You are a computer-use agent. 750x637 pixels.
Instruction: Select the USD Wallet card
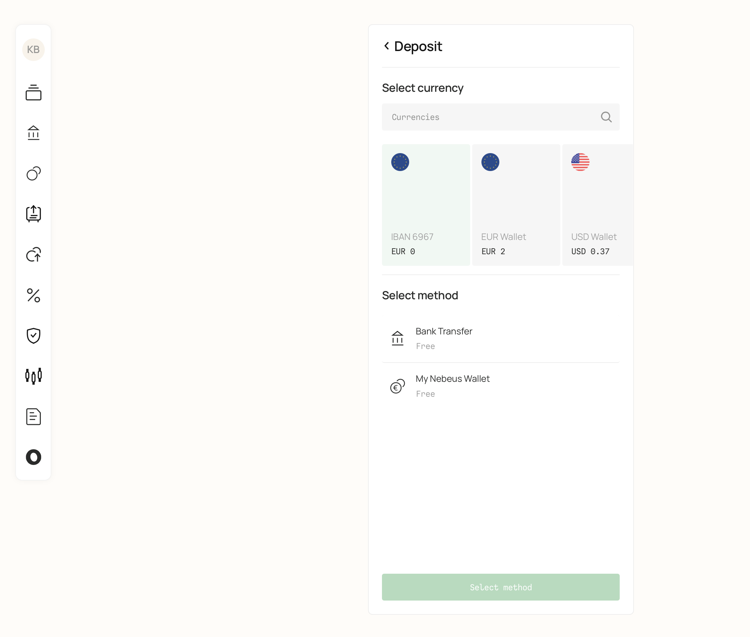click(597, 205)
